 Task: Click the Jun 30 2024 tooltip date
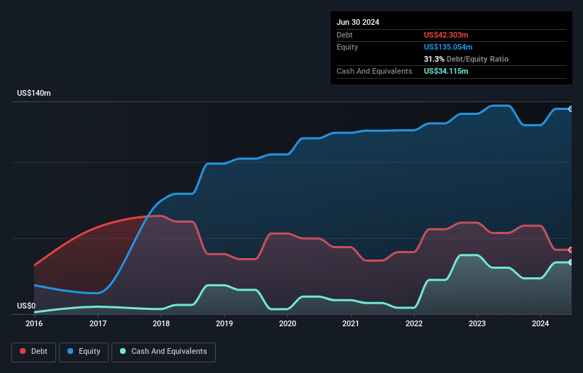click(x=358, y=22)
